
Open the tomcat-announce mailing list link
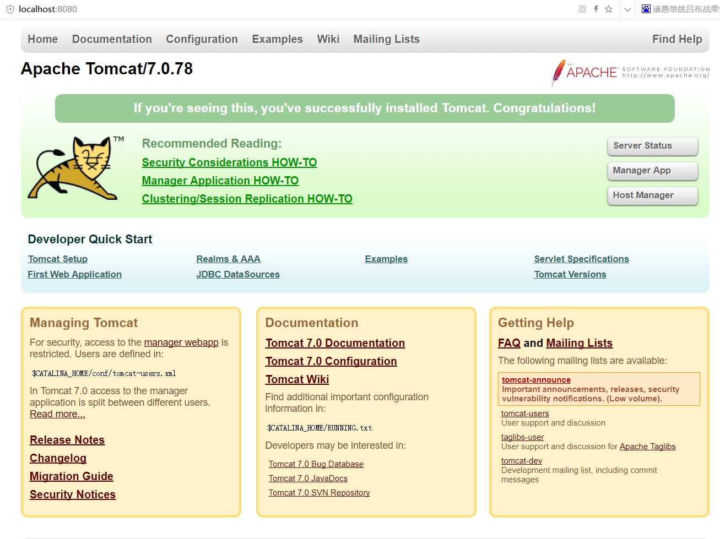tap(536, 380)
